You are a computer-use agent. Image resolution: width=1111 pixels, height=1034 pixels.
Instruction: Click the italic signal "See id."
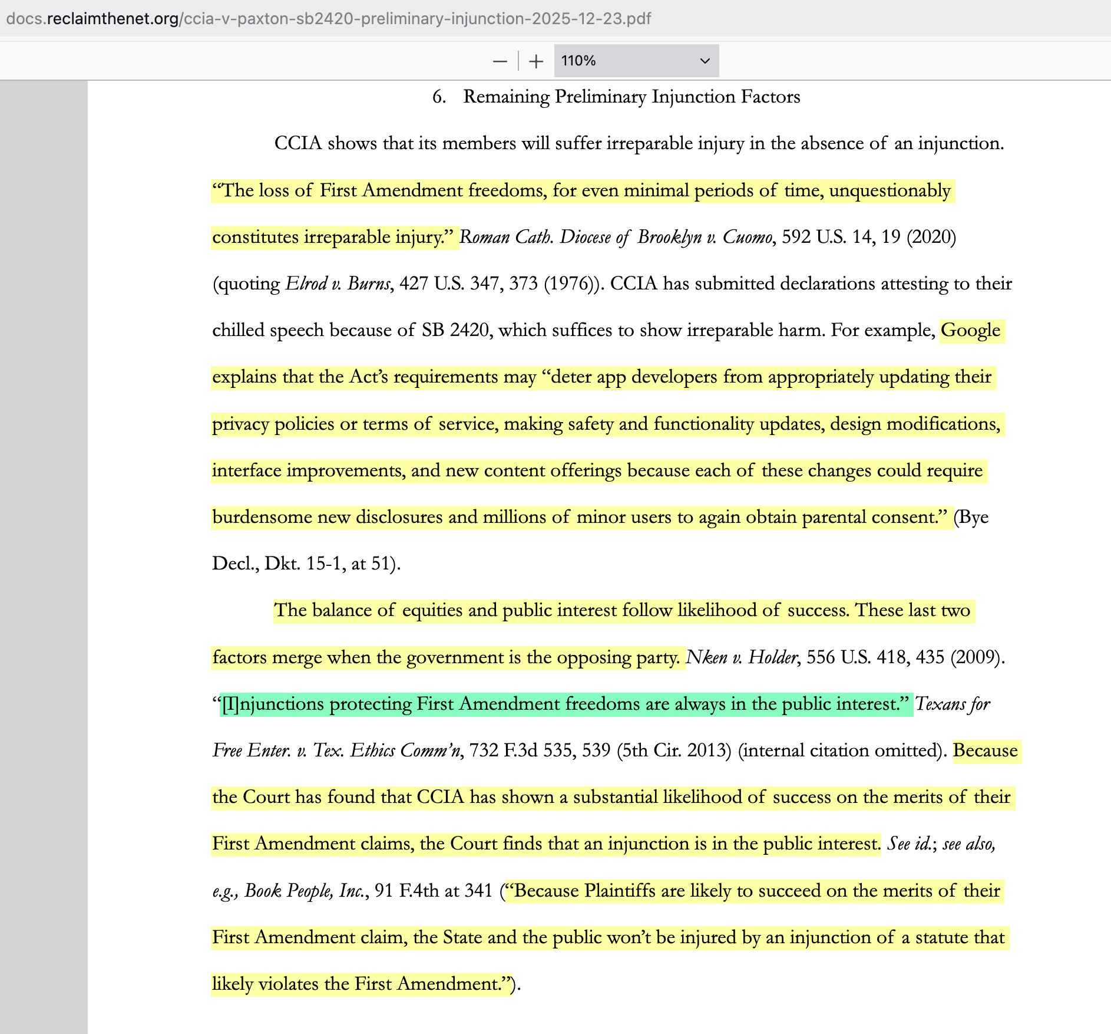[x=910, y=844]
